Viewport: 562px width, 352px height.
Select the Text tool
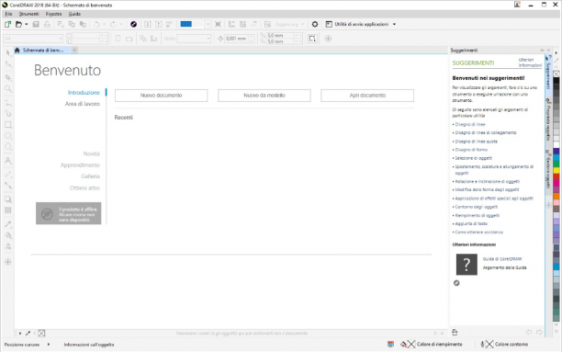coord(8,161)
